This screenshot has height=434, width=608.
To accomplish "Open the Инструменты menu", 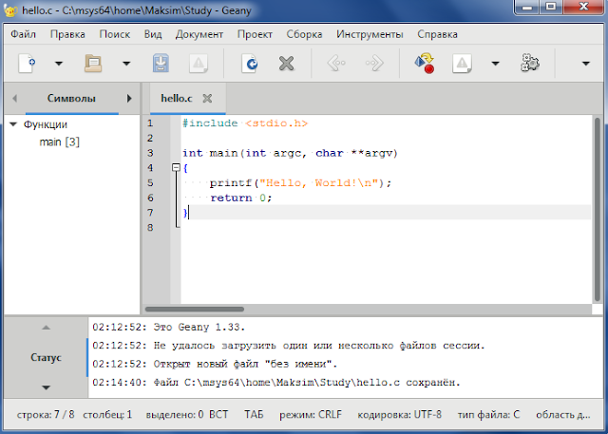I will (370, 34).
